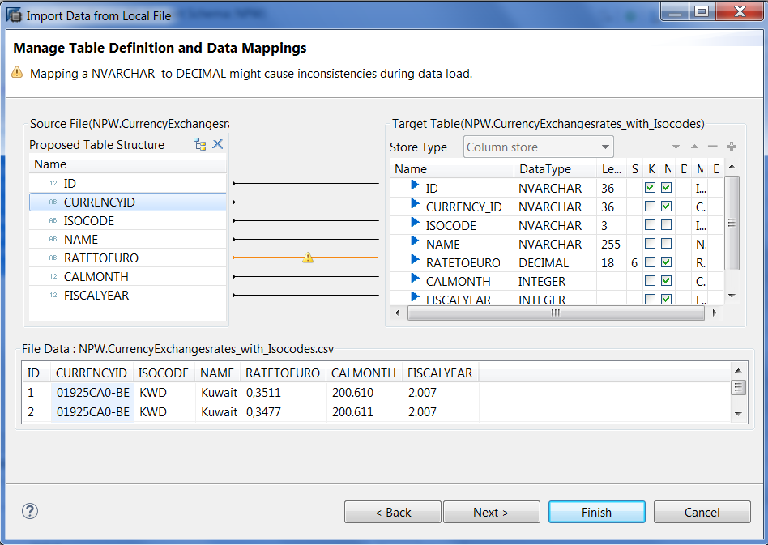The image size is (768, 545).
Task: Click the auto-map tree icon beside Proposed Table Structure
Action: (x=199, y=144)
